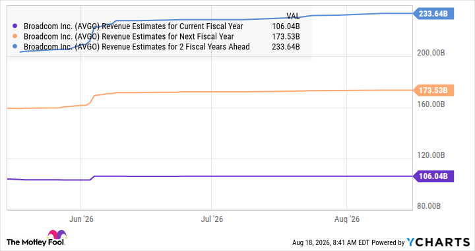Click the 173.53B orange value flag
The image size is (475, 251).
point(433,90)
